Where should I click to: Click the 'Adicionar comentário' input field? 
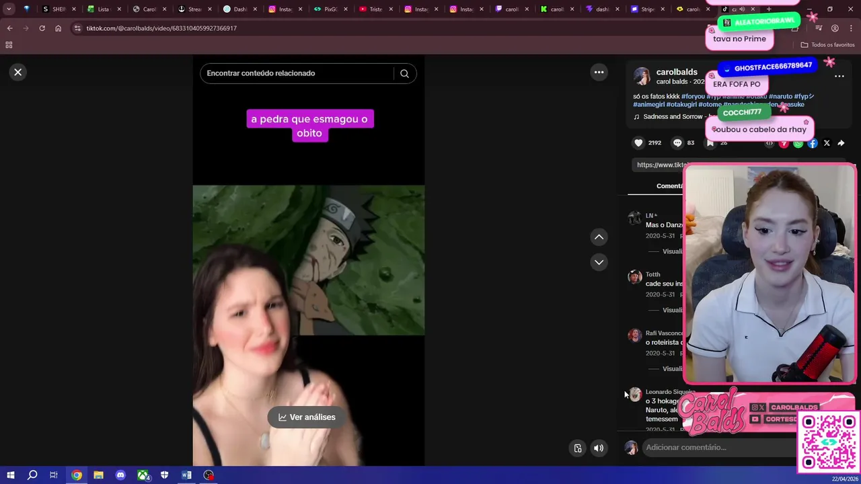point(720,448)
